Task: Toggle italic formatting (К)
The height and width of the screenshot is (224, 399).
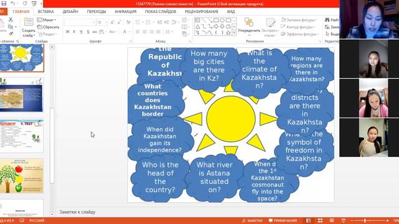Action: tap(74, 32)
